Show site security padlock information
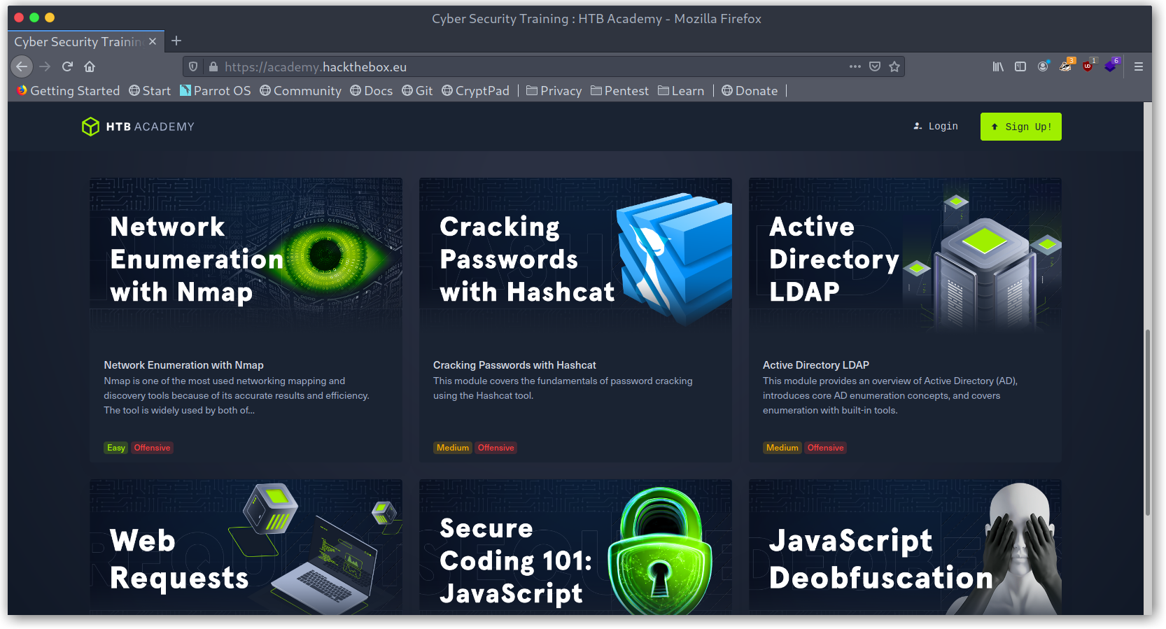 (x=213, y=66)
